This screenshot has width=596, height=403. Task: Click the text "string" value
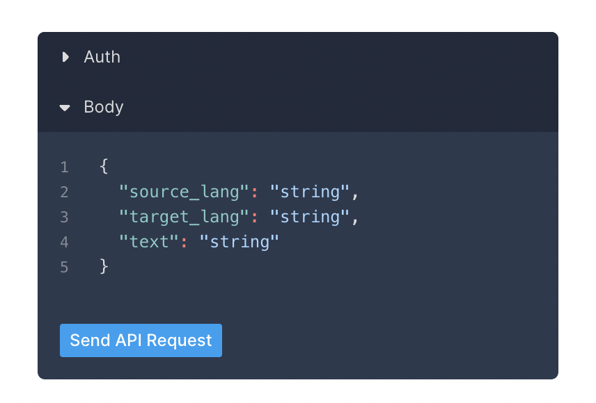240,242
